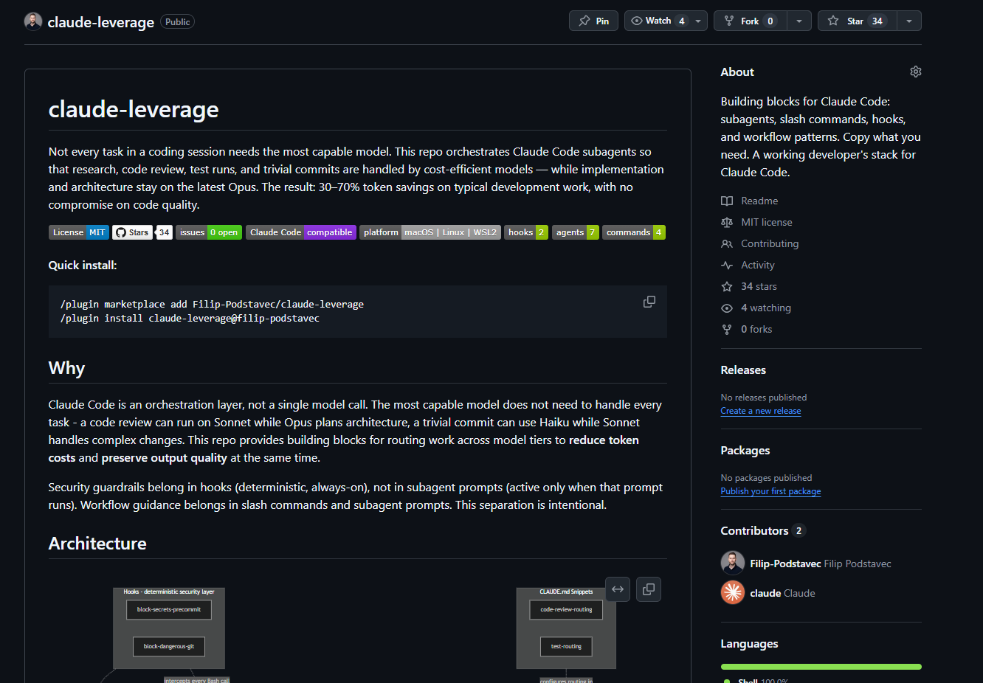
Task: Open the Watch options dropdown arrow
Action: point(698,21)
